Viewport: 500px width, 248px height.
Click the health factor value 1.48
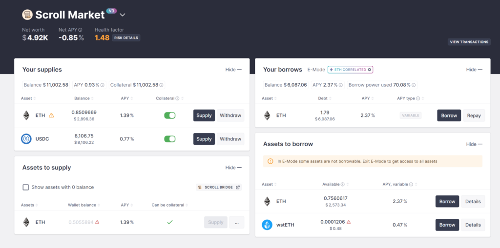coord(102,38)
